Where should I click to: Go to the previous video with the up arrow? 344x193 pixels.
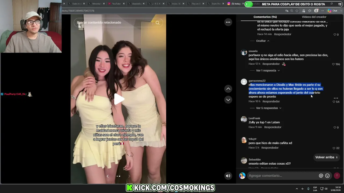coord(228,89)
